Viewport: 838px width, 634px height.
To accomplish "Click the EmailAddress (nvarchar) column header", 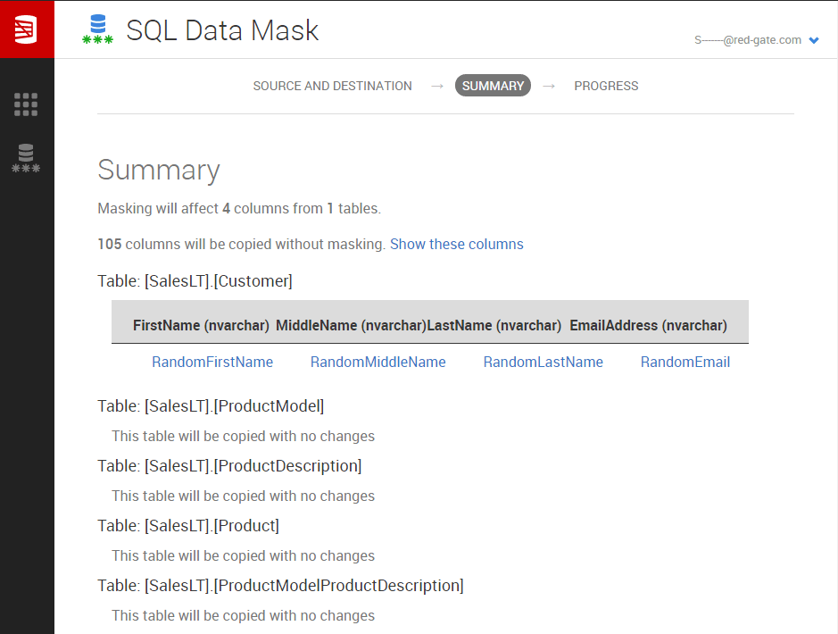I will [x=648, y=326].
